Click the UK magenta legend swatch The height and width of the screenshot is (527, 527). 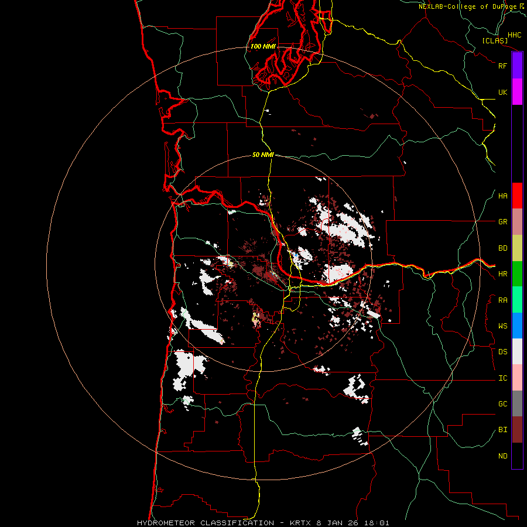(517, 92)
